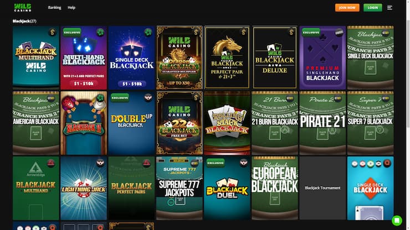Viewport: 410px width, 230px height.
Task: Click provider badge on Blackjack Perfect Pairs tile
Action: coord(146,163)
